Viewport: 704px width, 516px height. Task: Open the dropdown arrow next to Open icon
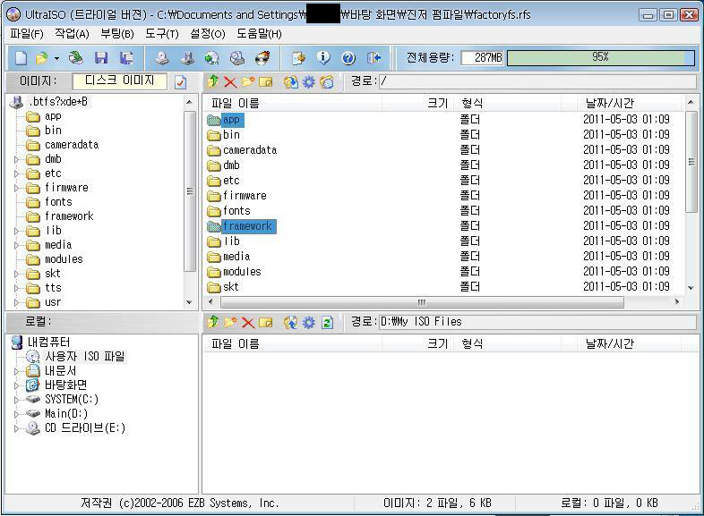coord(56,58)
